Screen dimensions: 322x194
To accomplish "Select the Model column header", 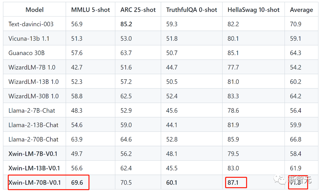I will [x=35, y=10].
